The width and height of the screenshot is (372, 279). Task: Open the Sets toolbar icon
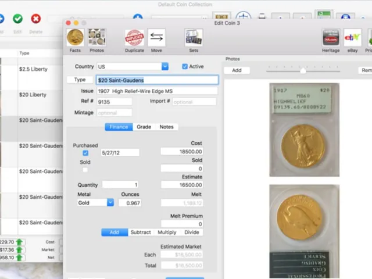(194, 37)
